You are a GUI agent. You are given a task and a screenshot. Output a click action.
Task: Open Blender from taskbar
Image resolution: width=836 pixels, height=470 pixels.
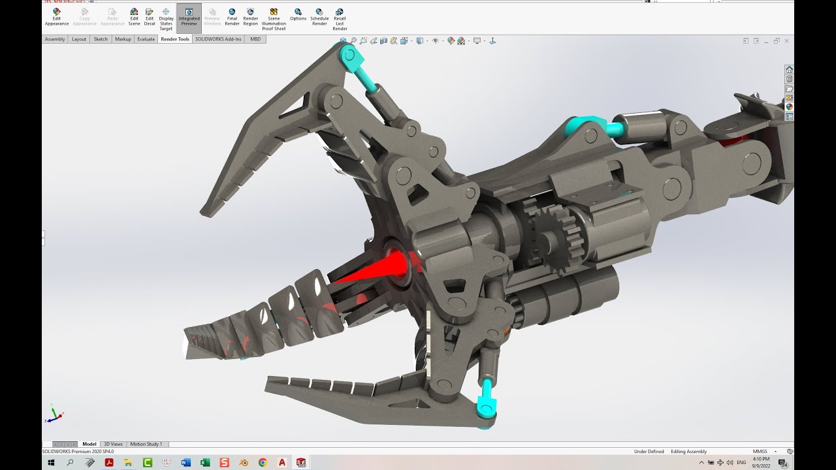point(244,462)
